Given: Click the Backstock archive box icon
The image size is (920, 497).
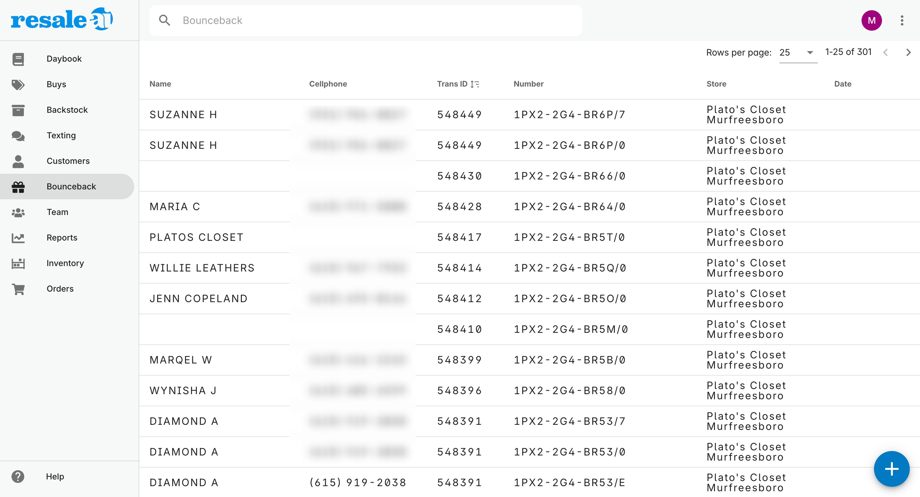Looking at the screenshot, I should (x=18, y=110).
